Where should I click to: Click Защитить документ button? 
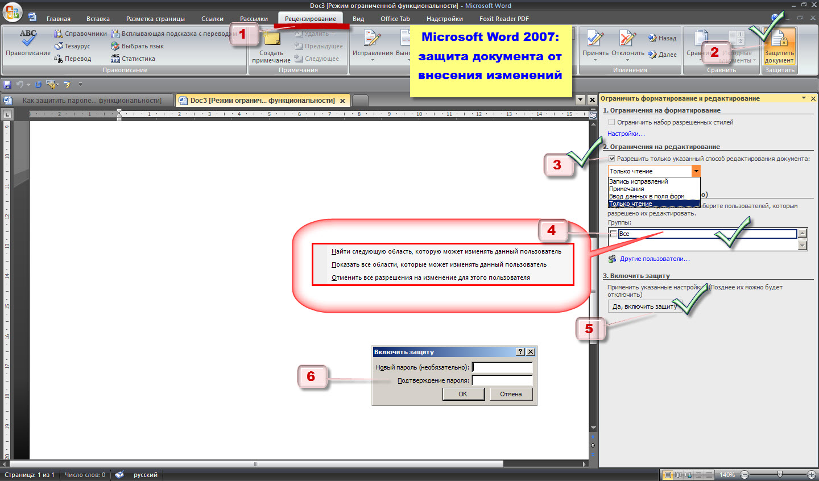click(779, 47)
